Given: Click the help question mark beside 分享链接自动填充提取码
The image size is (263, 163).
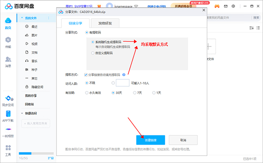Looking at the screenshot, I should 124,74.
